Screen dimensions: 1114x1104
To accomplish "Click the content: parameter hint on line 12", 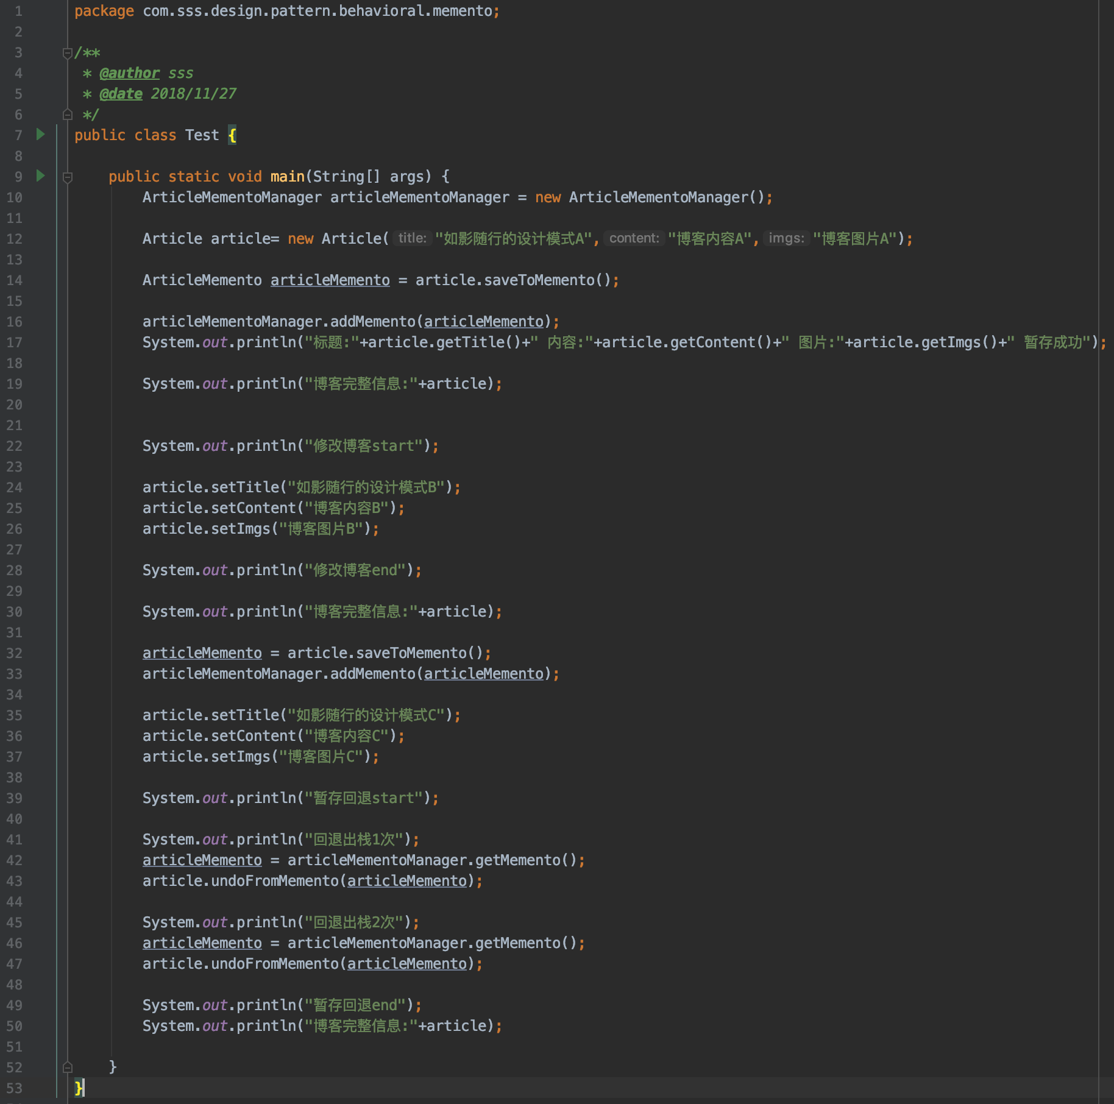I will (x=634, y=238).
